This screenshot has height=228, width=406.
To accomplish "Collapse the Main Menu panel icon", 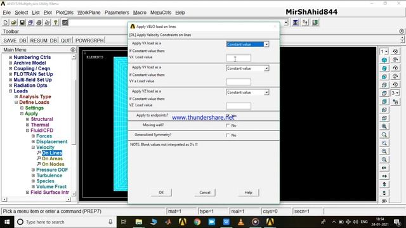I will 73,49.
